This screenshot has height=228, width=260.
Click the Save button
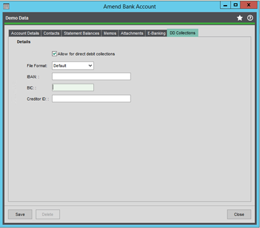(x=20, y=214)
